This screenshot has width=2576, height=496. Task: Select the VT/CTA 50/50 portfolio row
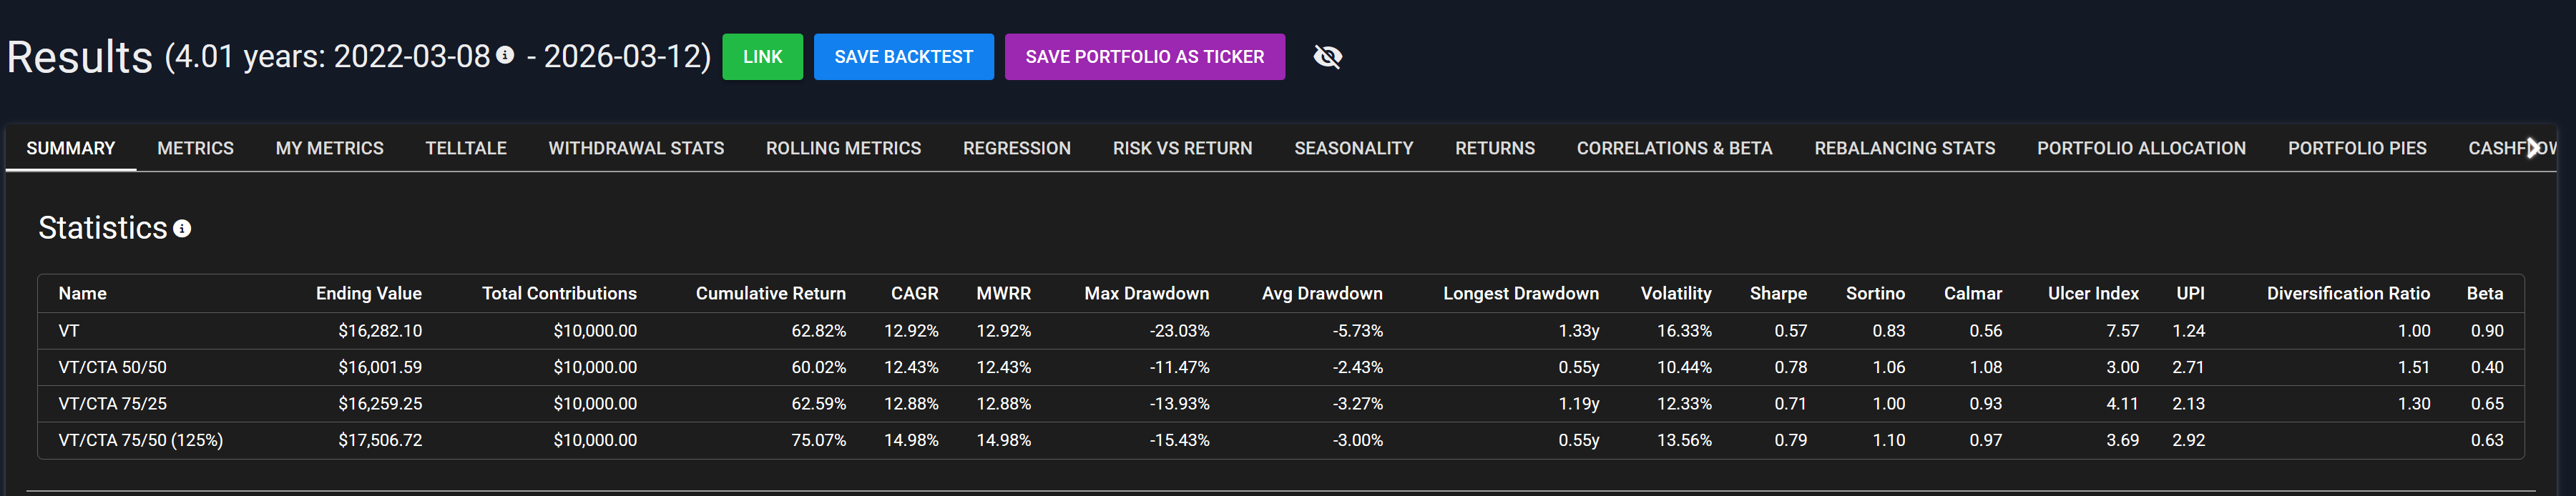coord(112,367)
